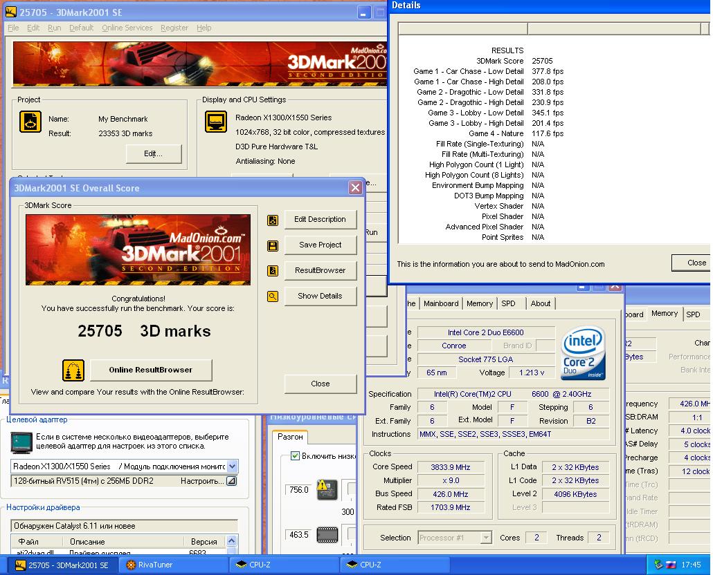
Task: Switch to Memory tab in front CPU-Z
Action: coord(480,303)
